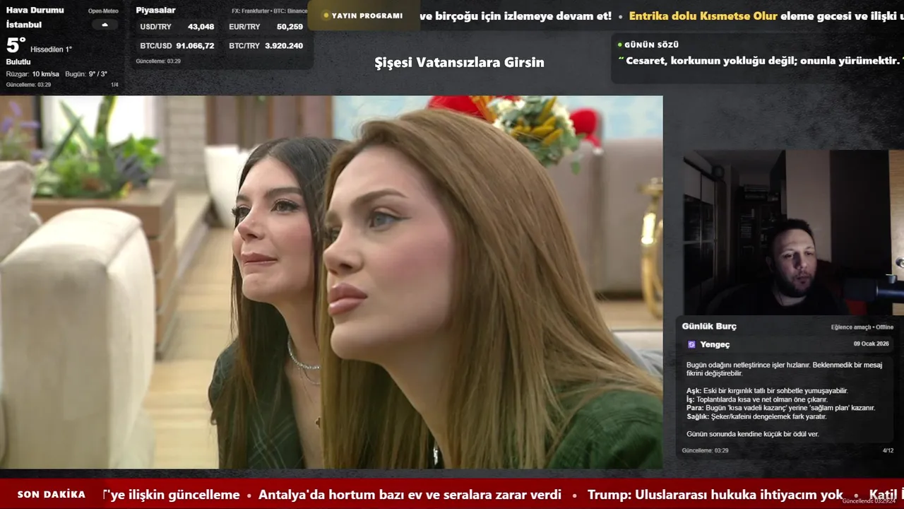Click the 'Para:' horoscope line
The image size is (904, 509).
point(780,408)
